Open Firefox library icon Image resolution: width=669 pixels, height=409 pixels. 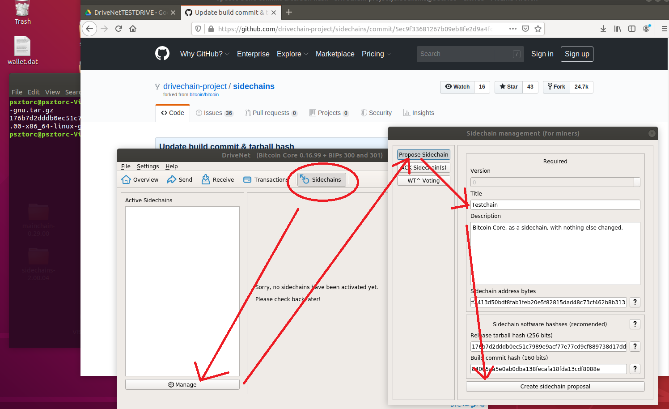point(618,29)
